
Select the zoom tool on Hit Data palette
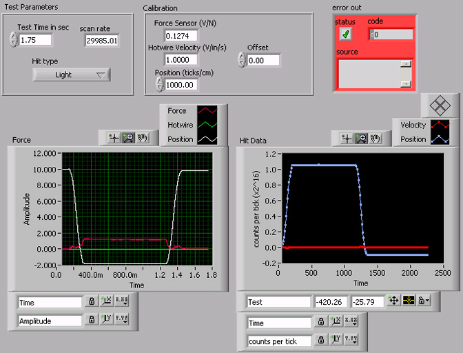click(361, 139)
